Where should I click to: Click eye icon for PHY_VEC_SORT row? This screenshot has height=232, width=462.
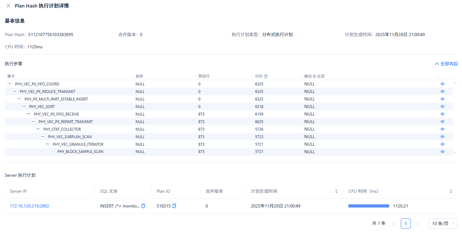[x=443, y=106]
